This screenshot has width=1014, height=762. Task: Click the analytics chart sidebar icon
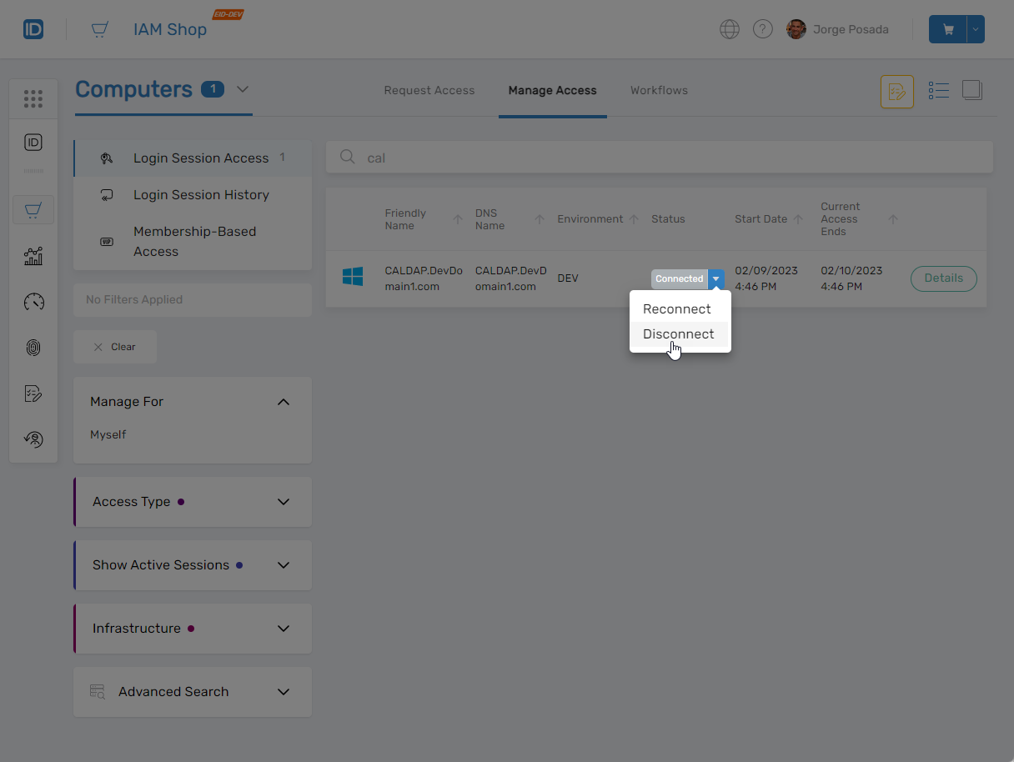(x=33, y=256)
